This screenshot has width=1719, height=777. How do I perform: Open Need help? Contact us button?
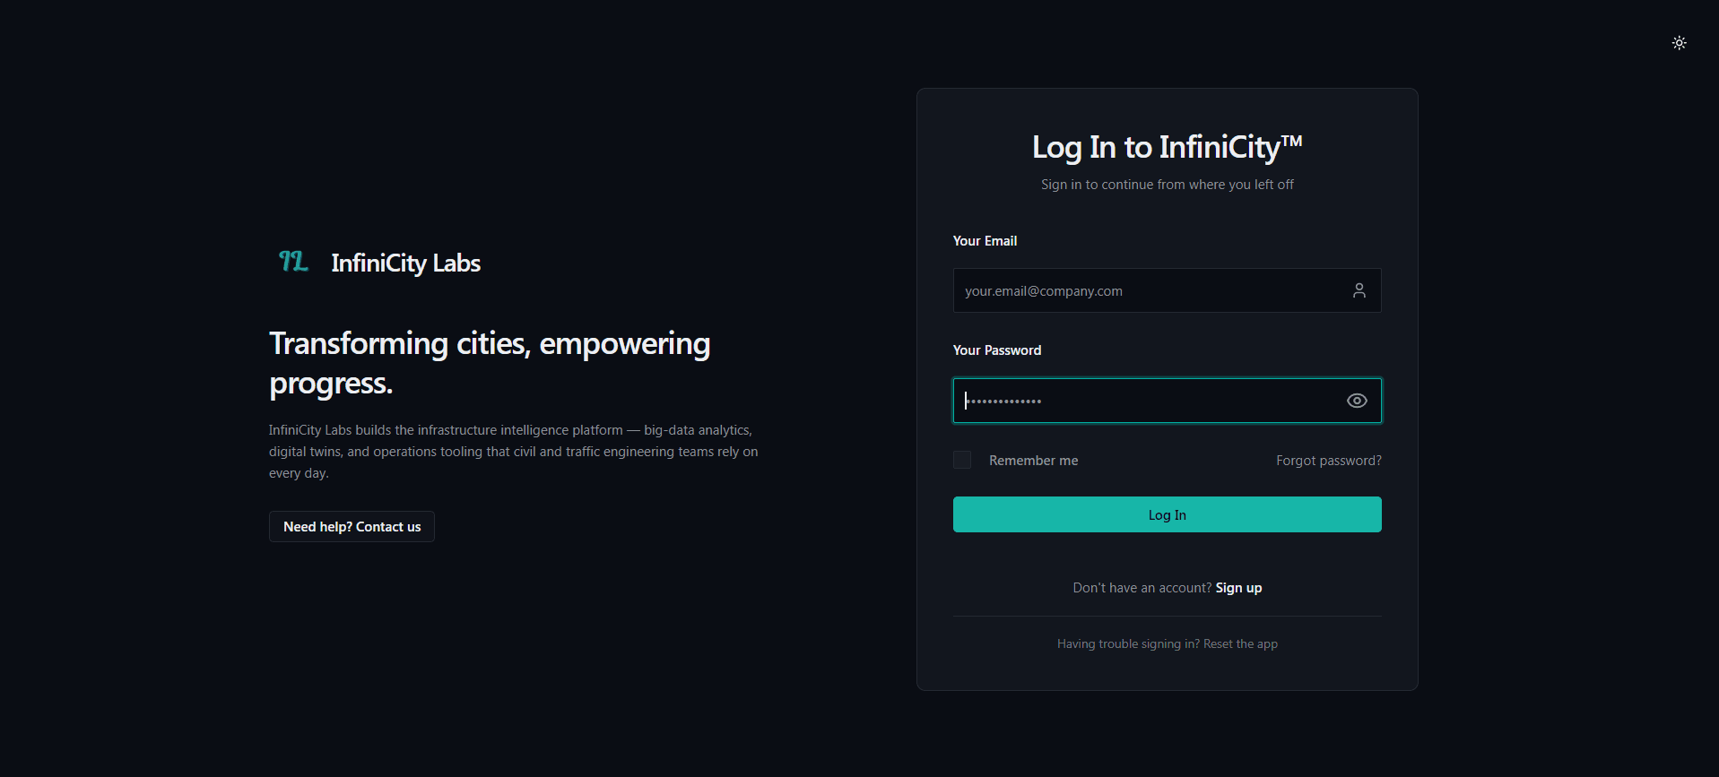(352, 527)
